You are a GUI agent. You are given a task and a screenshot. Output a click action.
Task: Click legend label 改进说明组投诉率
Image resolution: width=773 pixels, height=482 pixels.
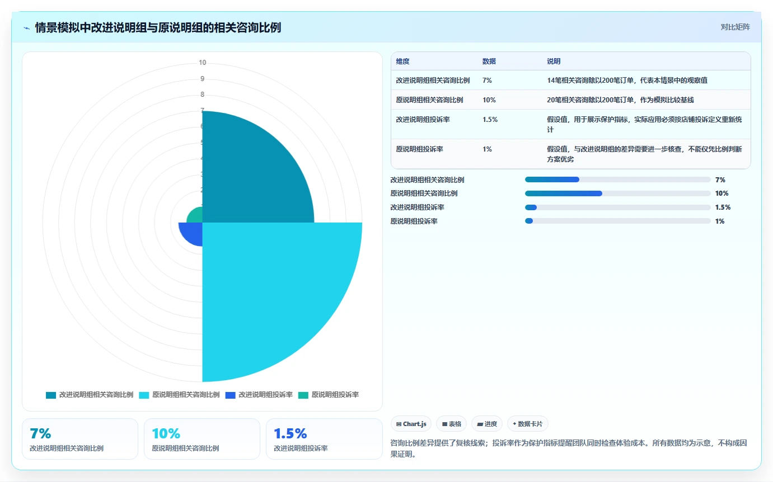[x=265, y=395]
